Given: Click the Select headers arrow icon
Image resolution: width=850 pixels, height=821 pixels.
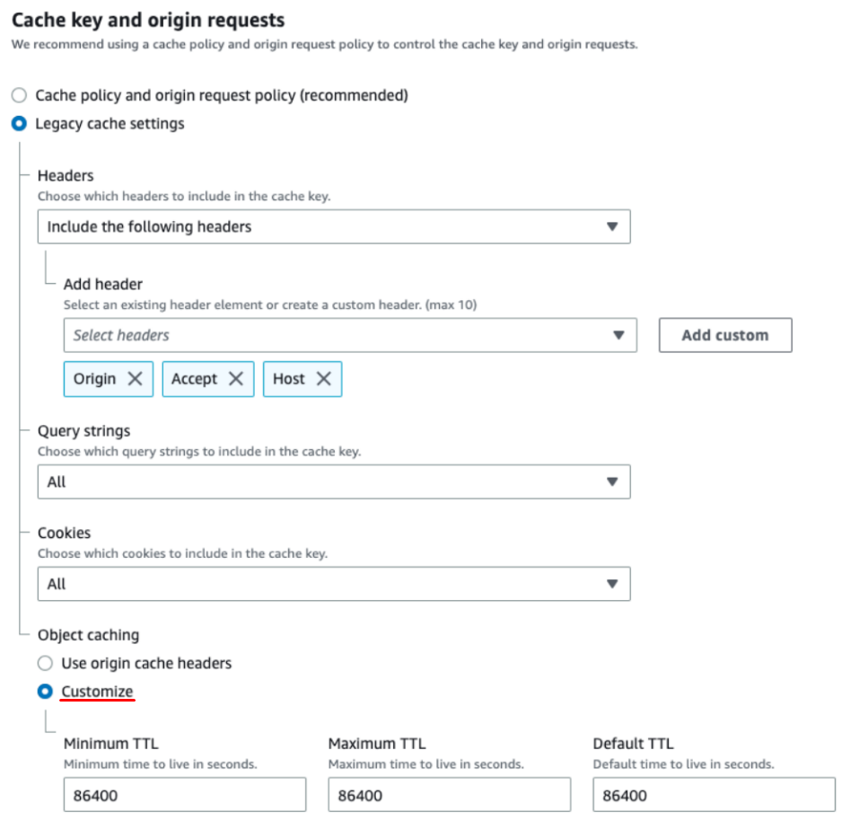Looking at the screenshot, I should point(618,335).
